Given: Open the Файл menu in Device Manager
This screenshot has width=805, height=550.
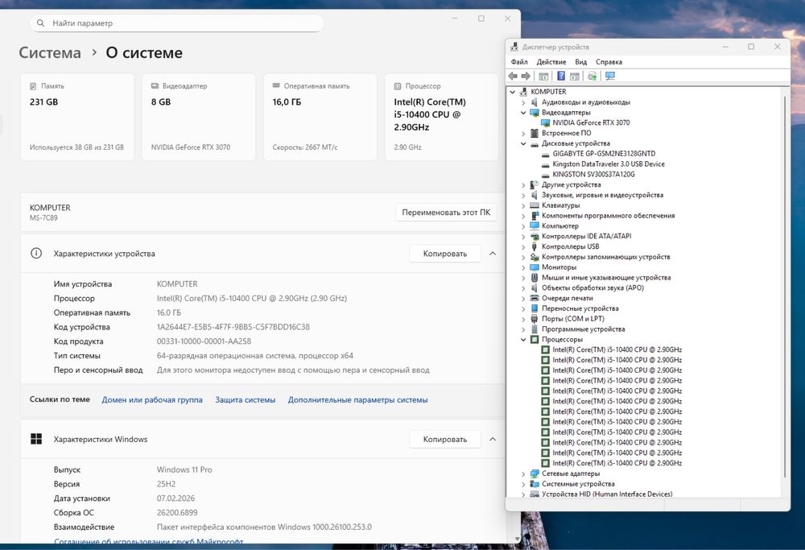Looking at the screenshot, I should click(519, 62).
